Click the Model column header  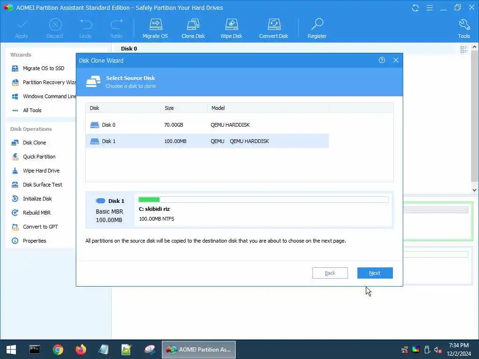(x=268, y=108)
